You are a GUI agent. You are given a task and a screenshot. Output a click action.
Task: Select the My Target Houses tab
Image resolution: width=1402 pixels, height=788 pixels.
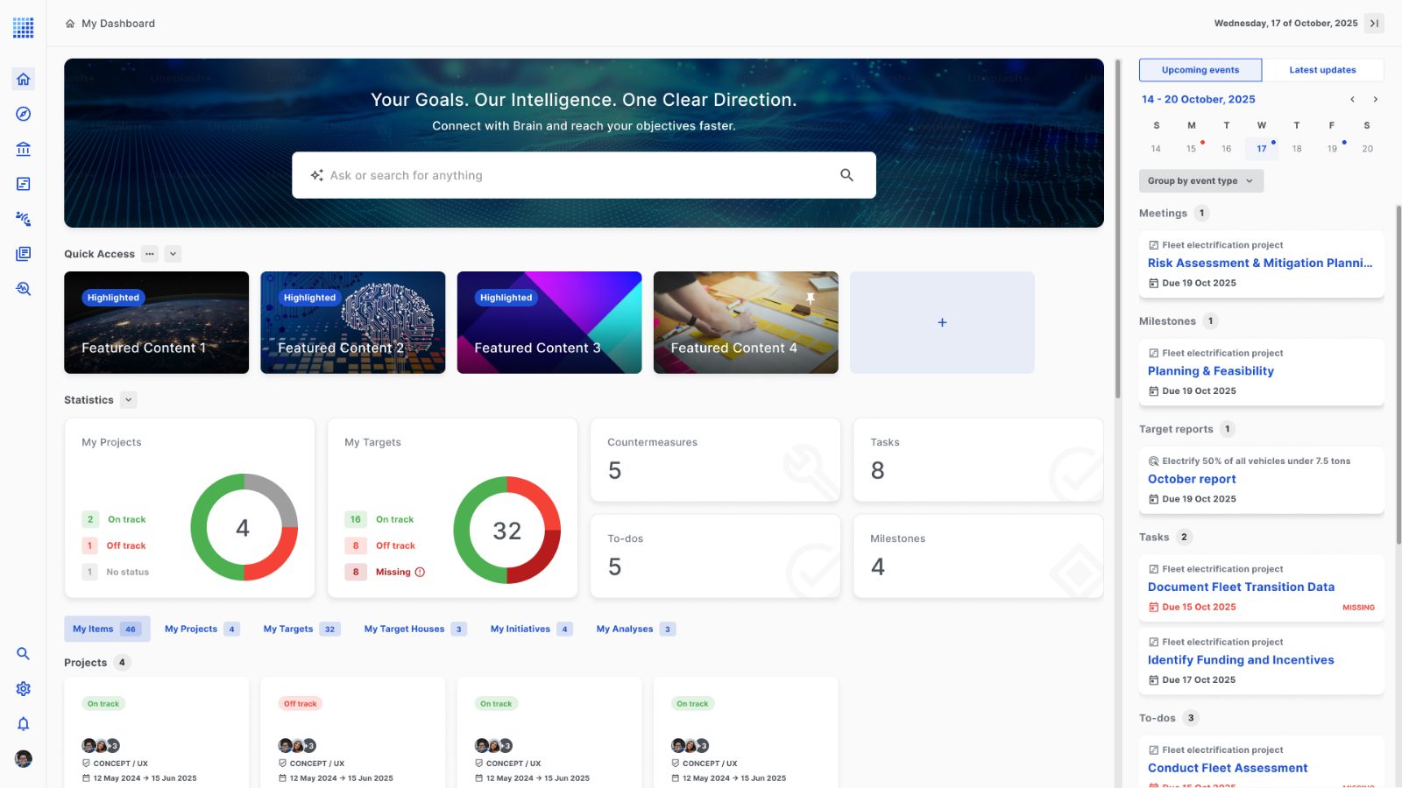(x=415, y=629)
